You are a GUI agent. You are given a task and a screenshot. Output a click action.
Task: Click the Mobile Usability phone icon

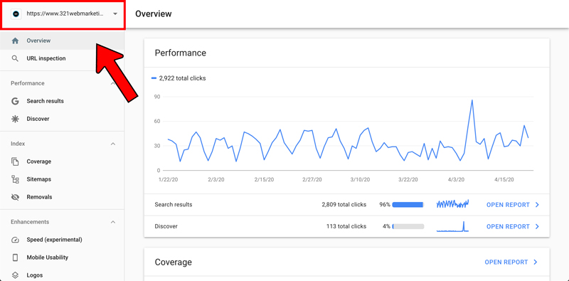(x=15, y=258)
